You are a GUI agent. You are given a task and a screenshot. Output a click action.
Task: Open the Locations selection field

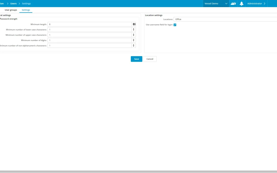click(x=225, y=19)
